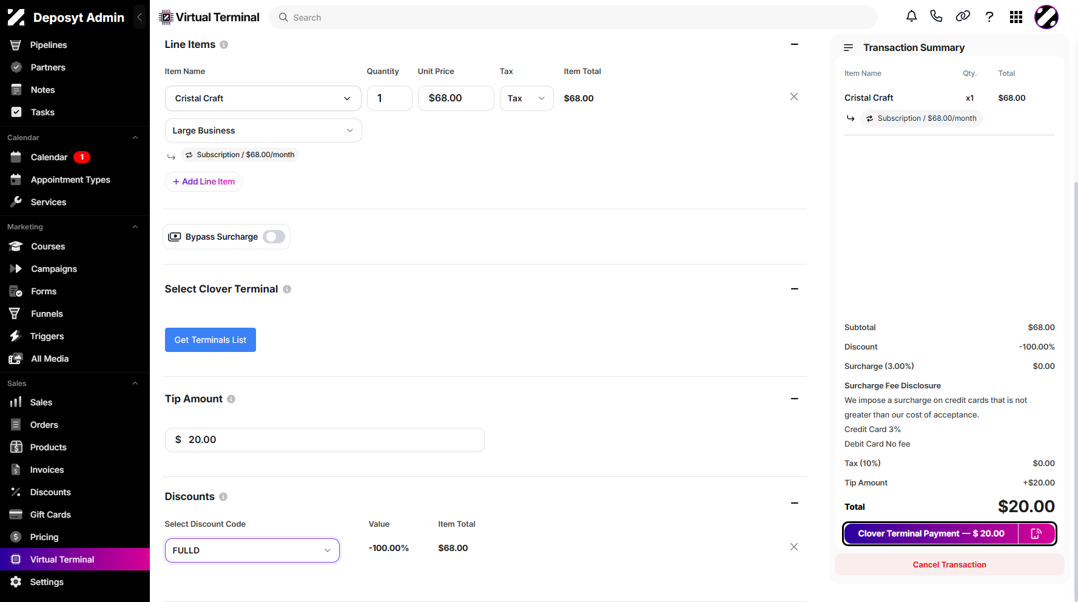
Task: Open the Cristal Craft item dropdown
Action: (x=263, y=98)
